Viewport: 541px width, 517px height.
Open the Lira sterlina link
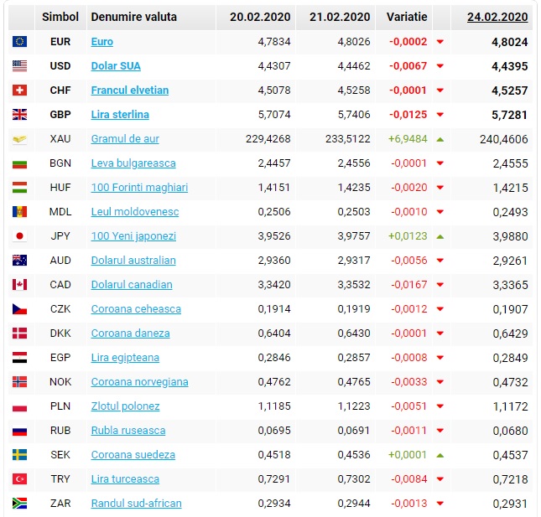click(x=120, y=115)
